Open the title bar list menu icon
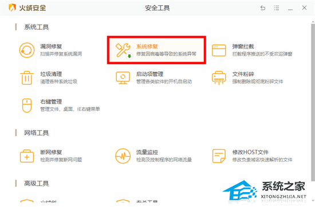 coord(277,8)
